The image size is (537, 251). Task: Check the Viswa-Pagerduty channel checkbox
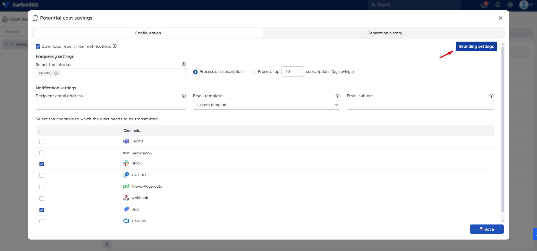[42, 187]
